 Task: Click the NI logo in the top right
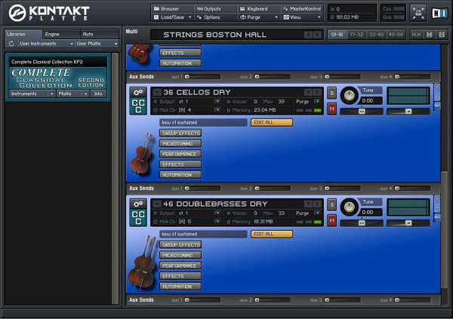[x=439, y=13]
